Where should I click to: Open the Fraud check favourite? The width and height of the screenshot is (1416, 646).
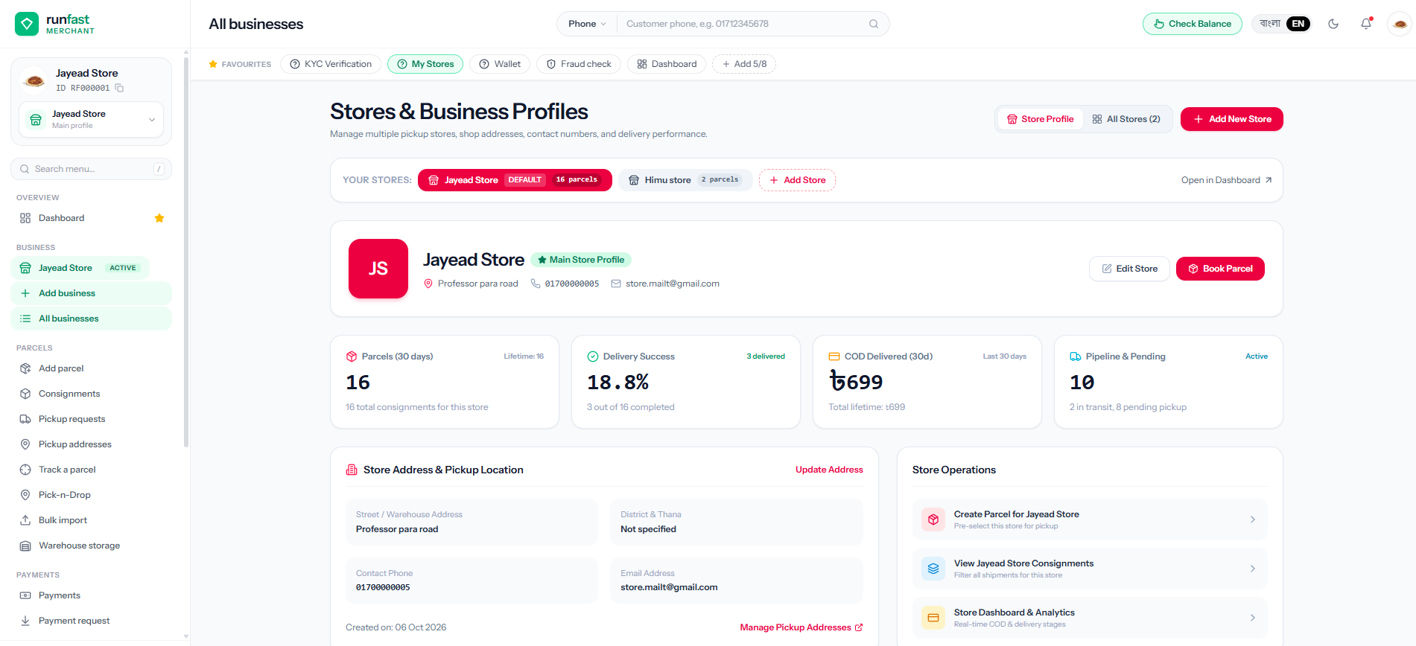pyautogui.click(x=579, y=64)
